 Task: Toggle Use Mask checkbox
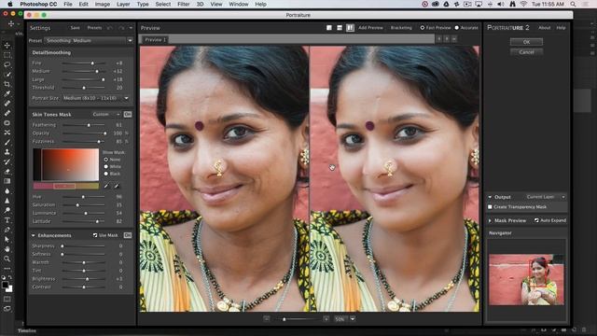click(95, 235)
